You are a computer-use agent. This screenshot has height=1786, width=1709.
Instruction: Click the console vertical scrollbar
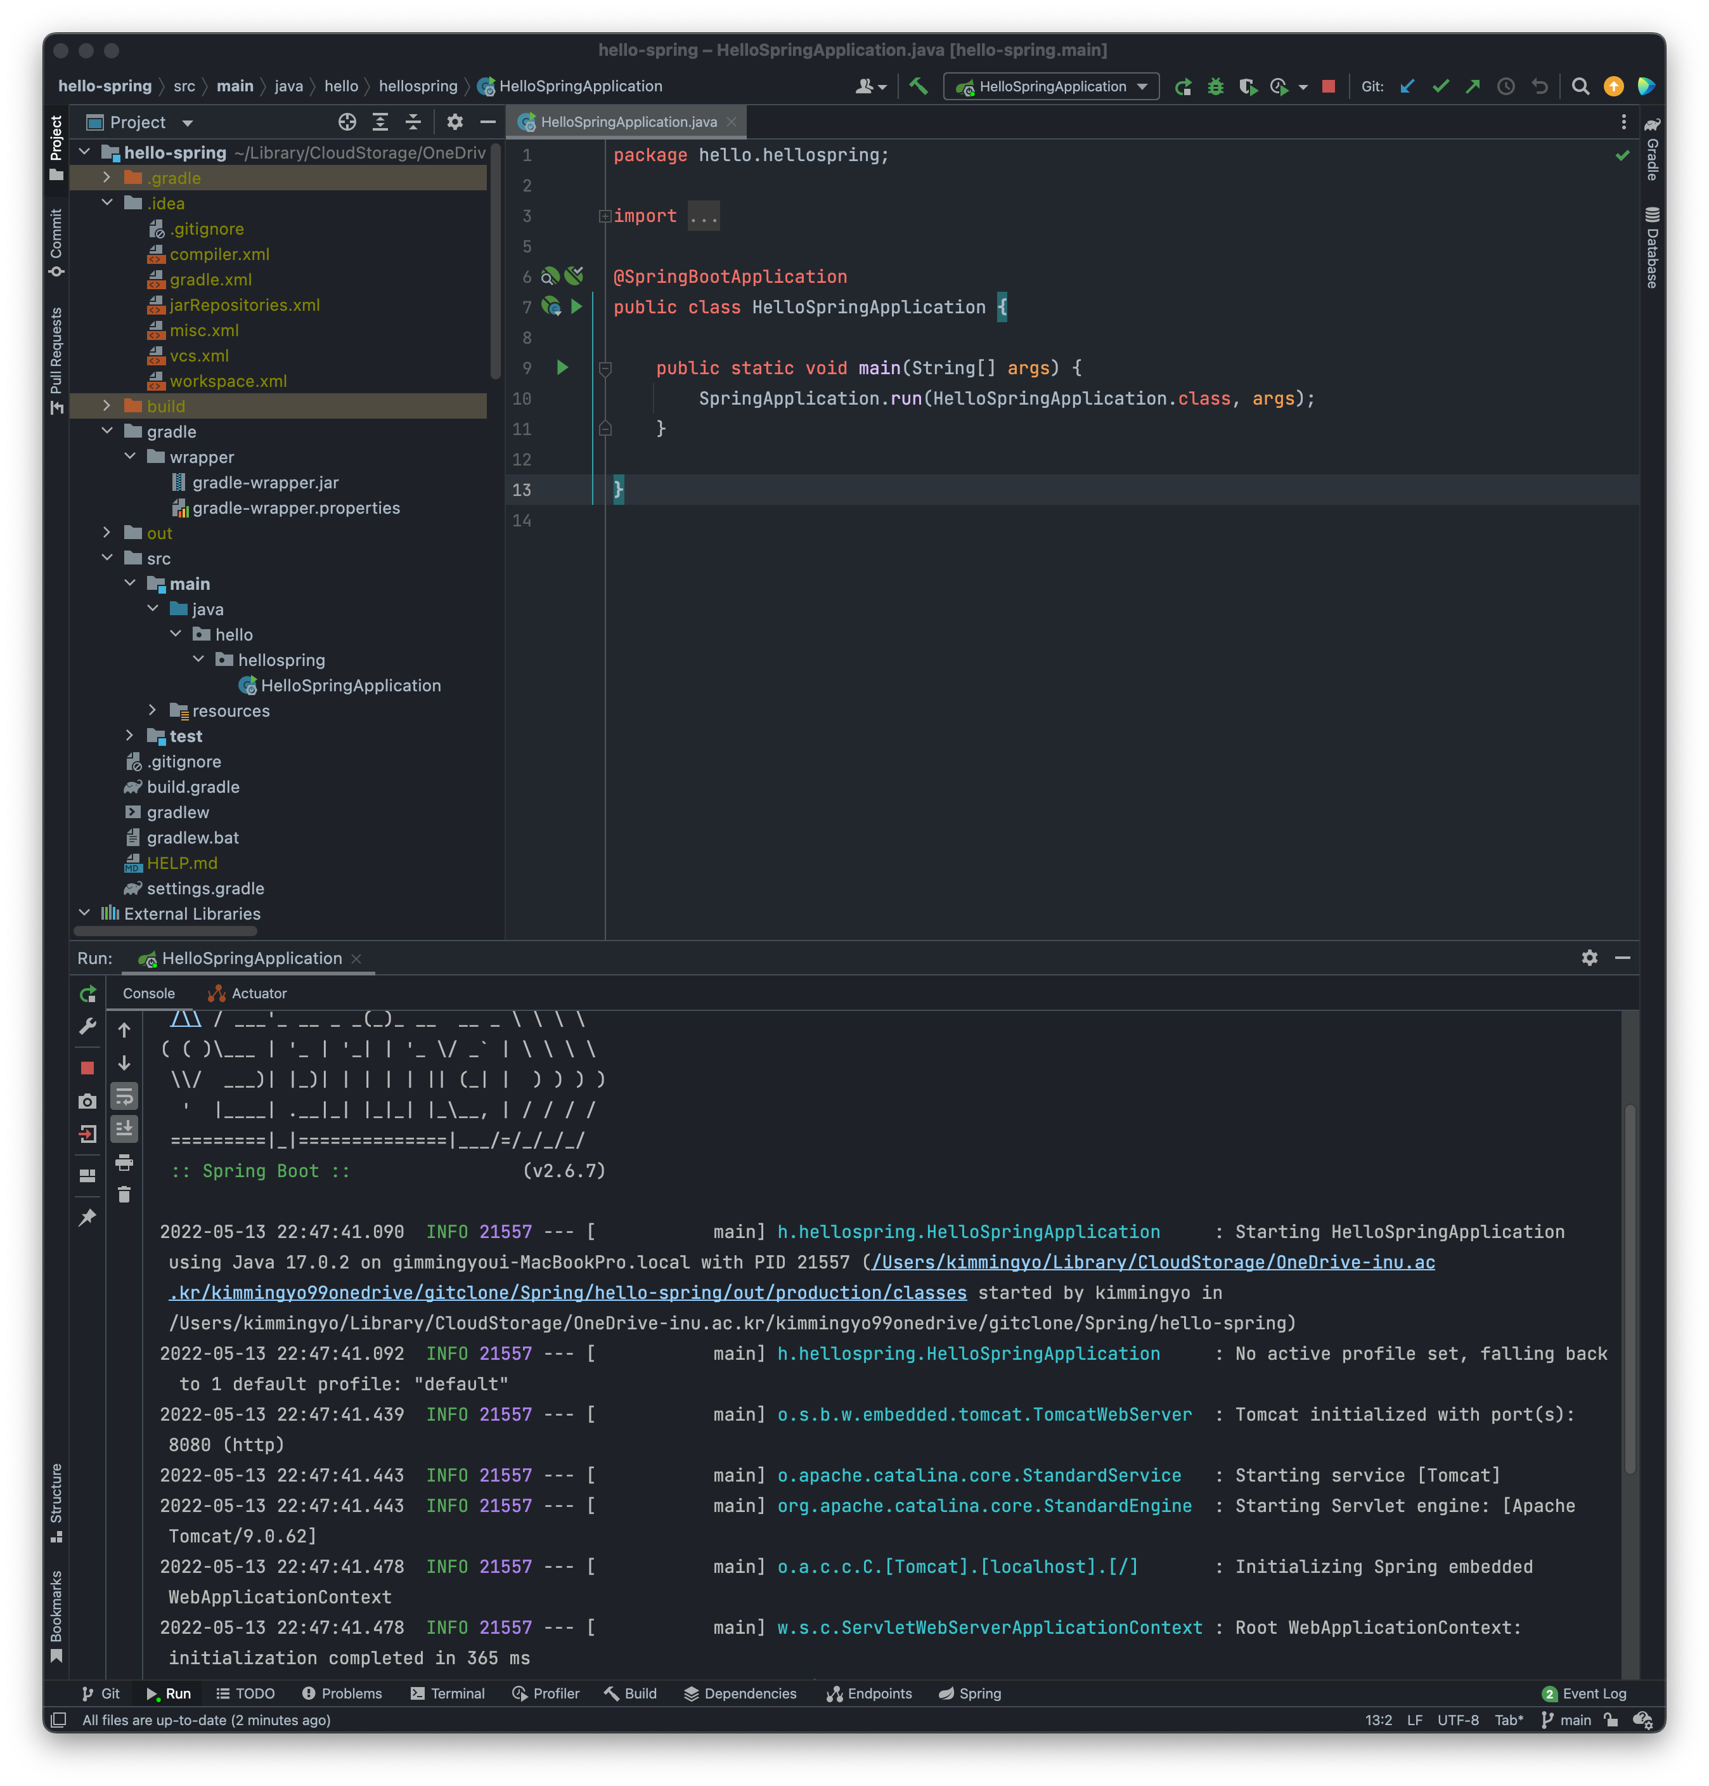click(1630, 1289)
